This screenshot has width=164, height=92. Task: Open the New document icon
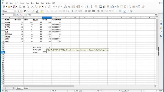4,7
